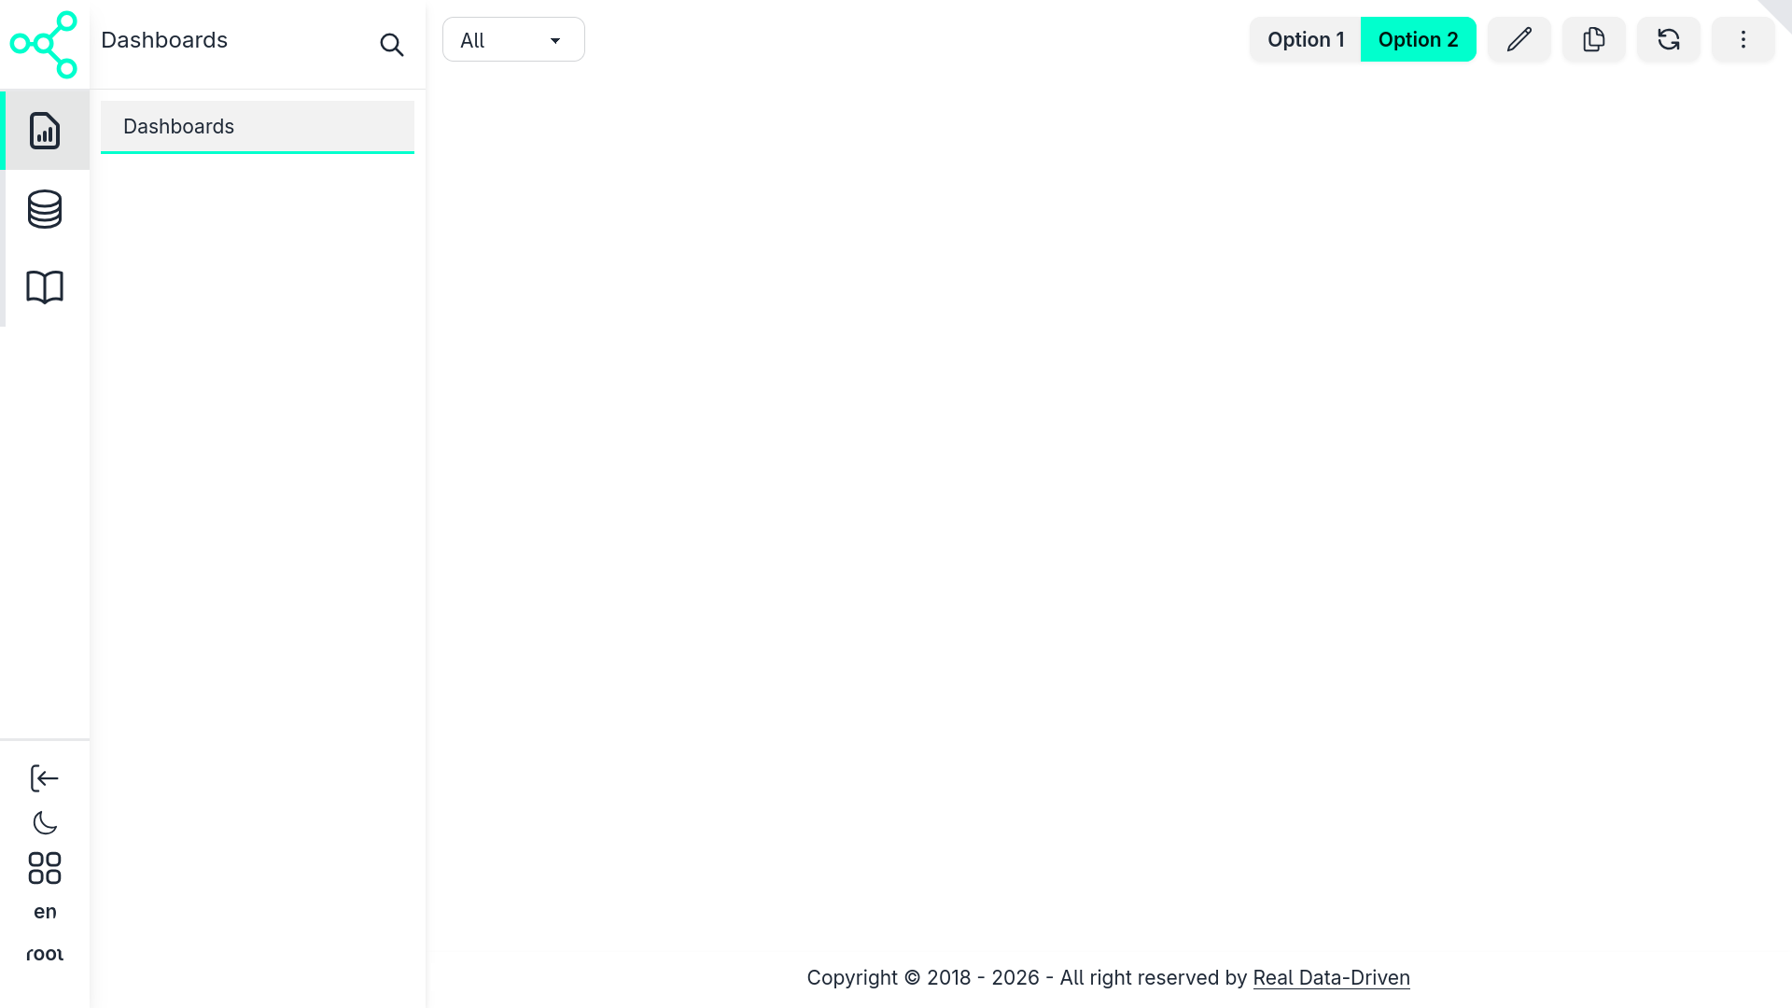Open the dashboards report icon in sidebar
This screenshot has height=1008, width=1792.
pos(45,131)
